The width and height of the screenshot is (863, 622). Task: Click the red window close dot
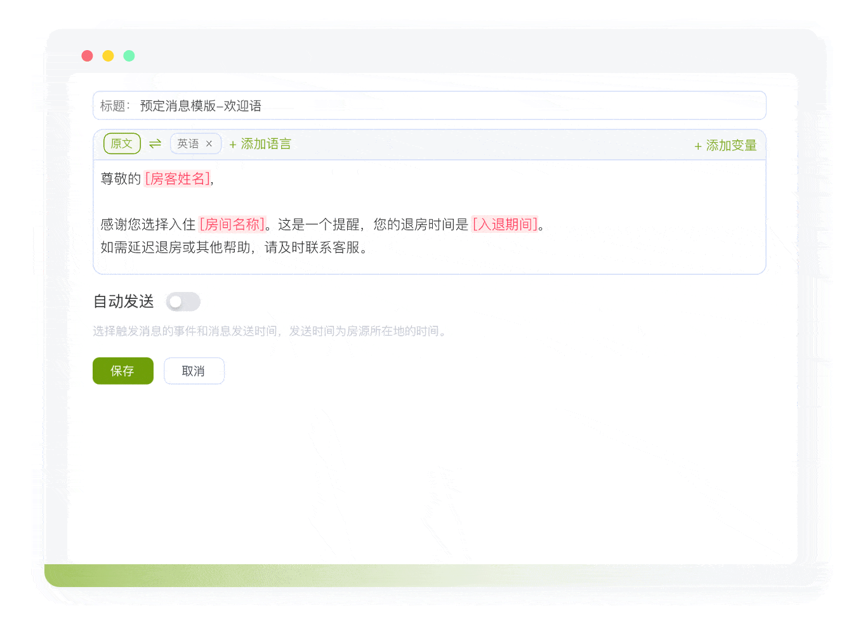[88, 56]
